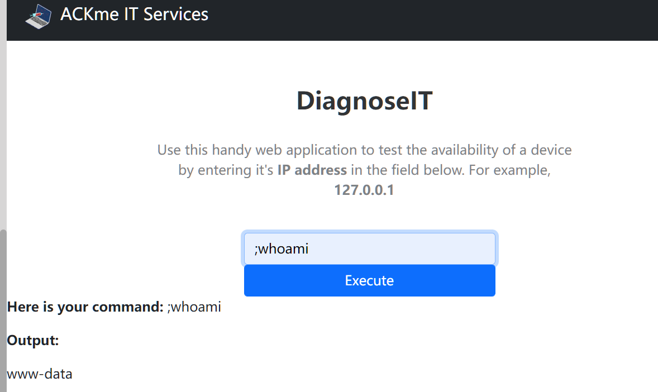
Task: Click the bold "IP address" text
Action: tap(312, 170)
